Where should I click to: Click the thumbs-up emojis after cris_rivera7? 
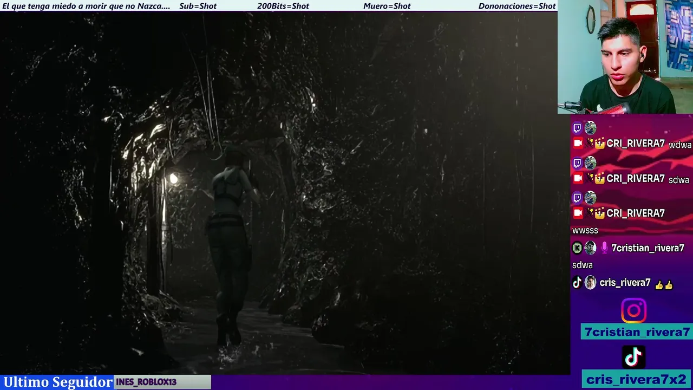pos(663,285)
